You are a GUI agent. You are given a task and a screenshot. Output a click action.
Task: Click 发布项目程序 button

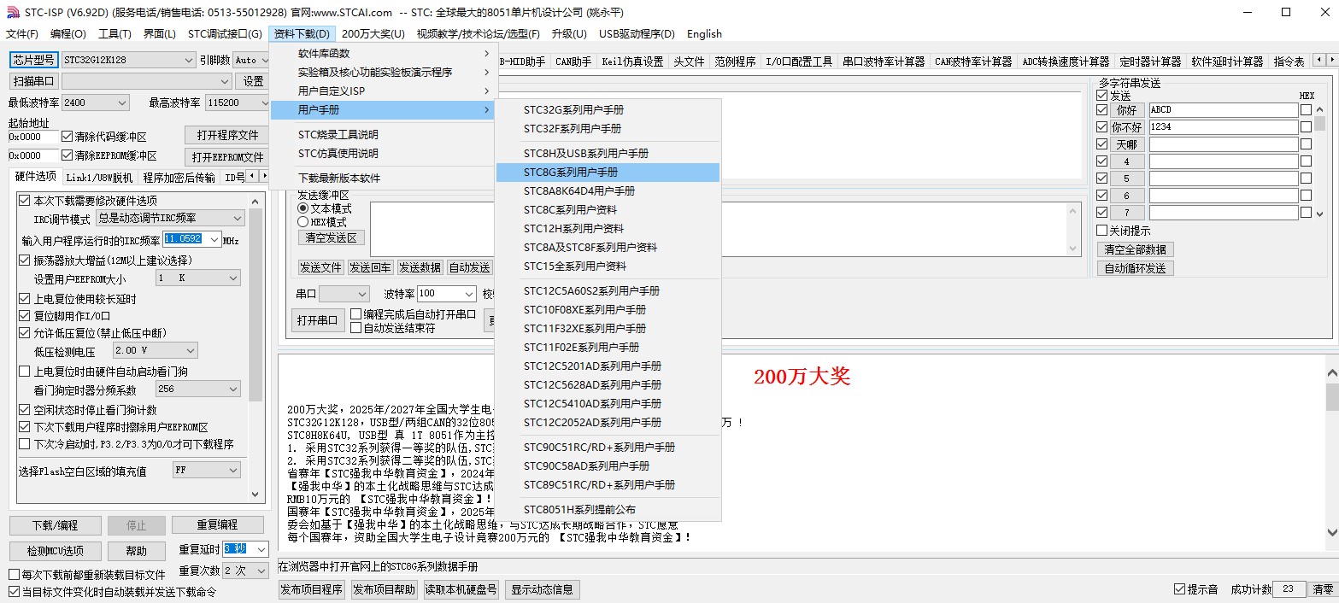click(x=312, y=589)
